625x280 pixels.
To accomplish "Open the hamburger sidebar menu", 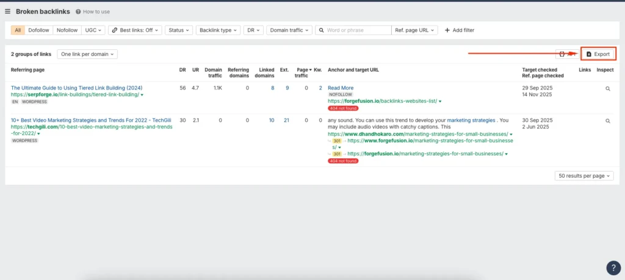I will (8, 12).
